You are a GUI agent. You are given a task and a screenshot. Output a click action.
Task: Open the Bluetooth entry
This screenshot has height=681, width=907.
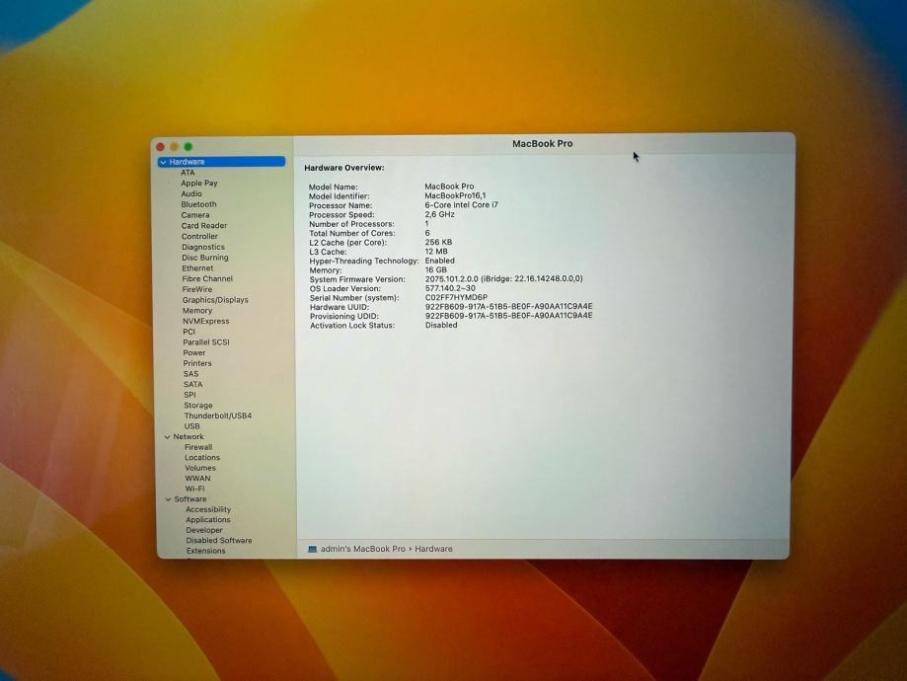point(199,204)
